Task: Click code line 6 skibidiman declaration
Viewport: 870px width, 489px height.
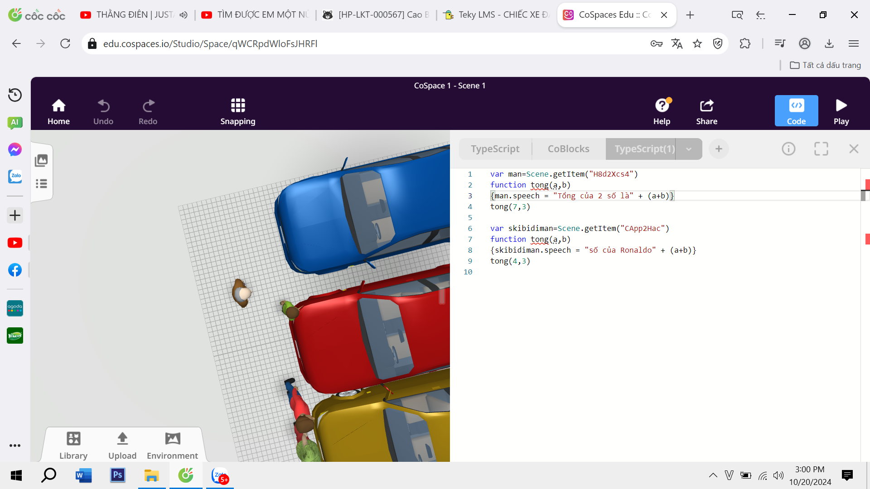Action: 580,228
